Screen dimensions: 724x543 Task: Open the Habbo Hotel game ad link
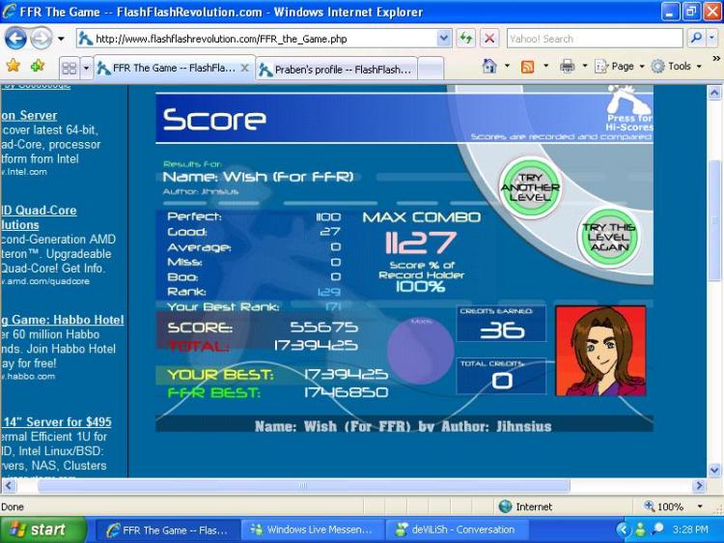(63, 320)
